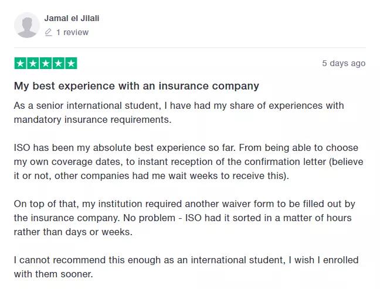Select the third green rating star
This screenshot has width=380, height=289.
[x=46, y=63]
